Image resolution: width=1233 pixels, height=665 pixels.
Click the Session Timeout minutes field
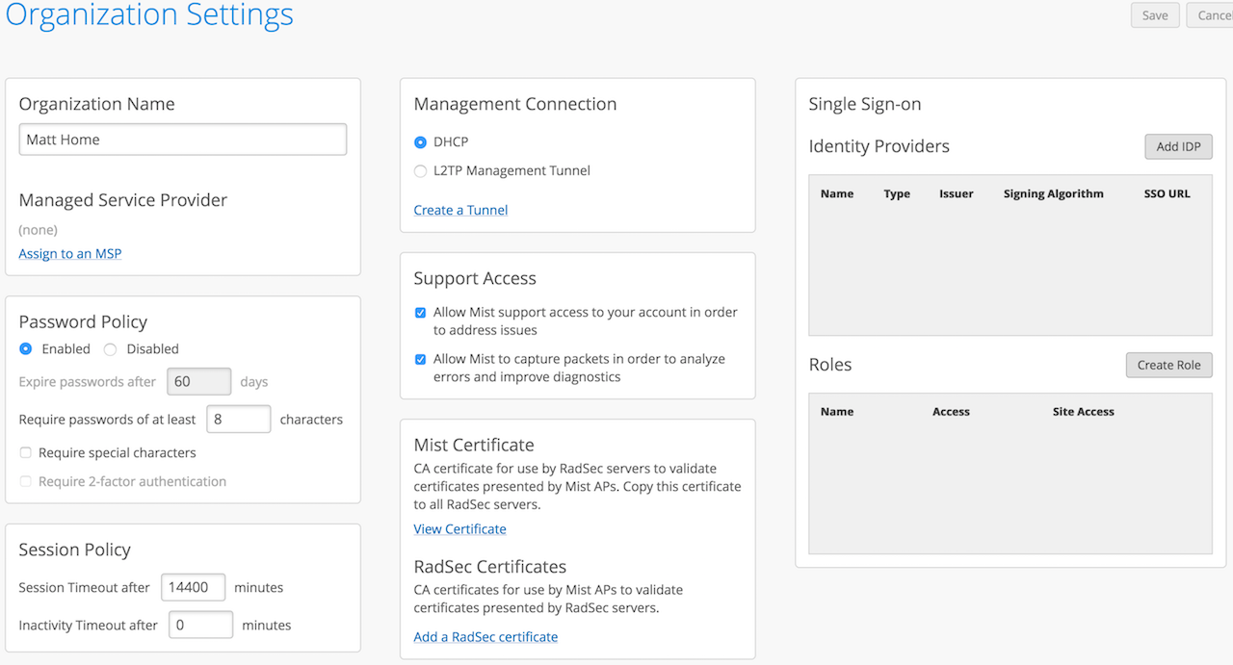pos(193,587)
